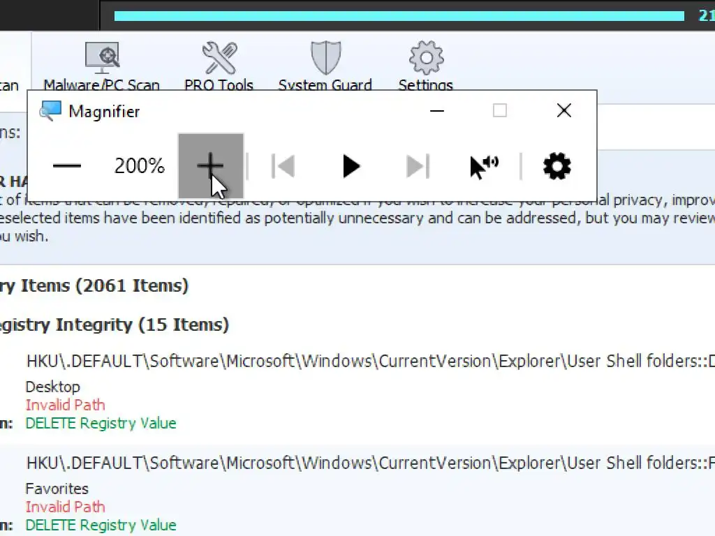
Task: Click the Magnifier app icon in title bar
Action: coord(50,111)
